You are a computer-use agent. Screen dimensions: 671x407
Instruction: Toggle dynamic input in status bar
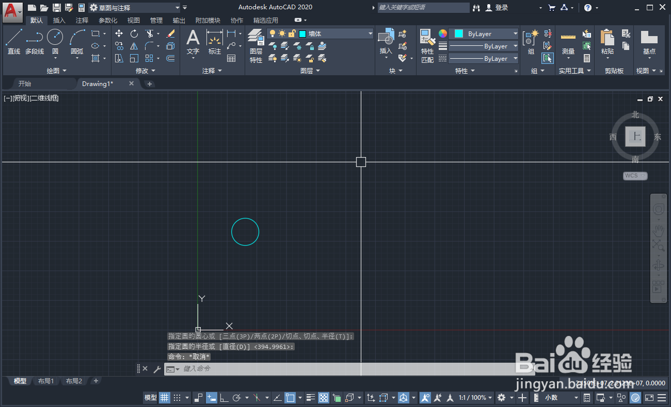click(212, 398)
